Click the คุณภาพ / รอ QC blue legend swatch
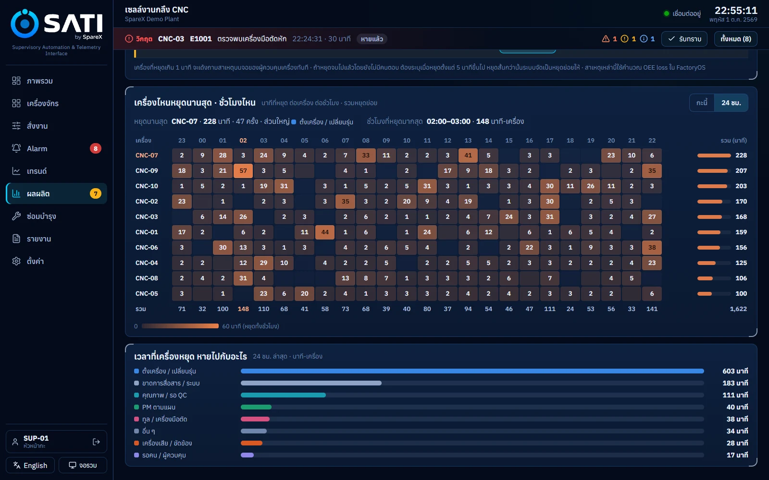 (x=136, y=395)
